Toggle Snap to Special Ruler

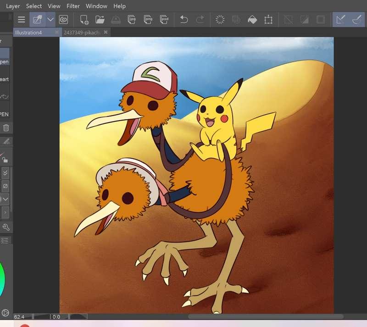point(357,19)
